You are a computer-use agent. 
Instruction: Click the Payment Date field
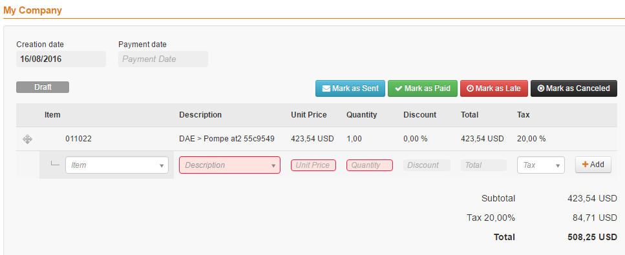163,59
